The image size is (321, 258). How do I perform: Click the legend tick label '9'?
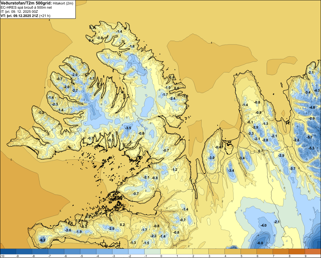tap(306, 256)
